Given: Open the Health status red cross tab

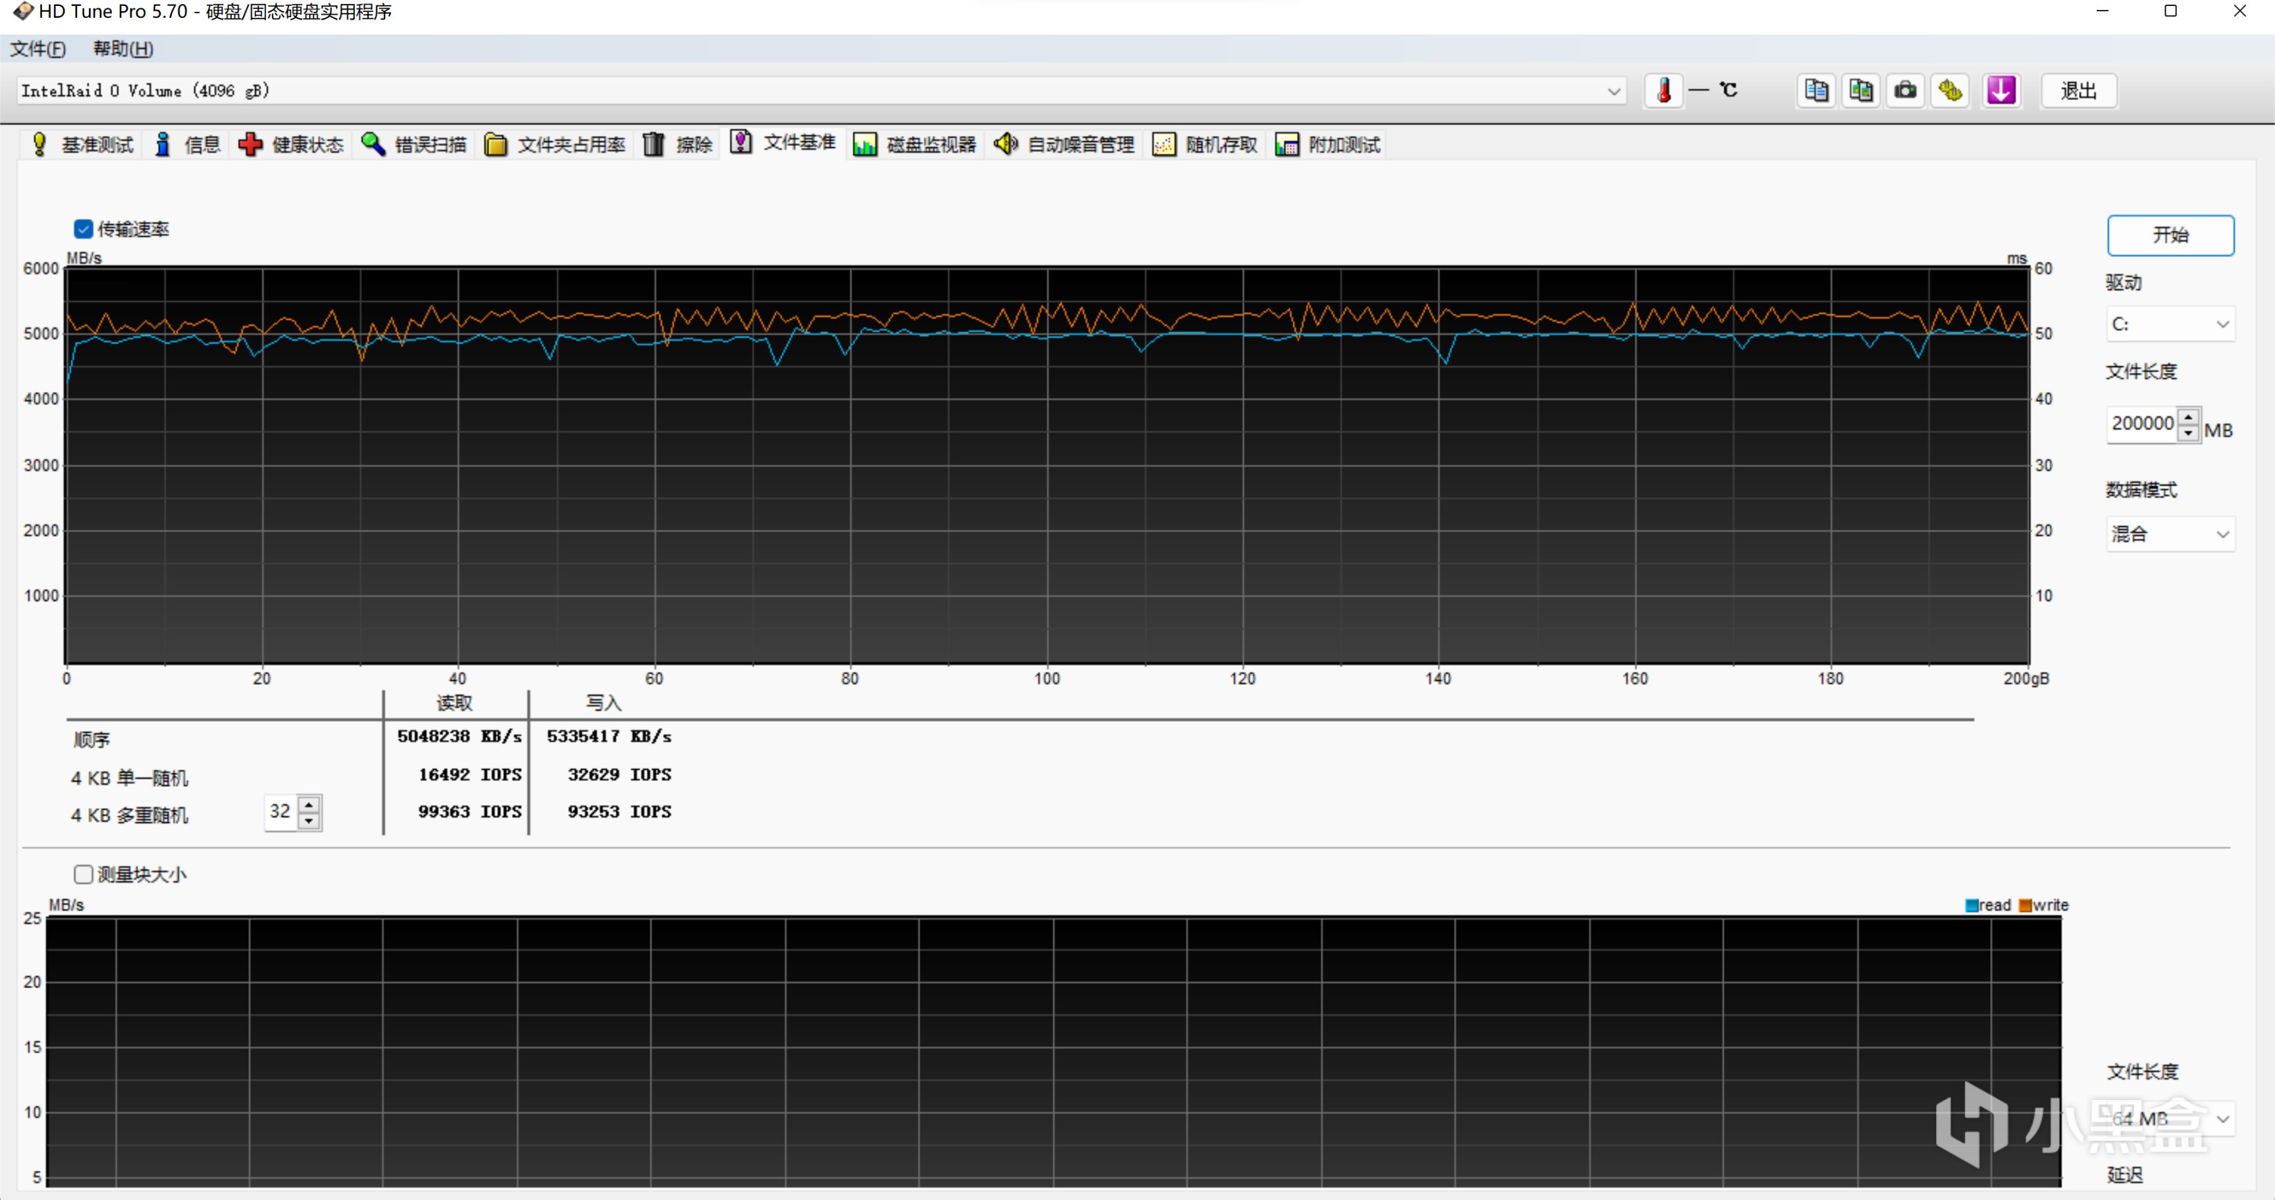Looking at the screenshot, I should [x=292, y=145].
